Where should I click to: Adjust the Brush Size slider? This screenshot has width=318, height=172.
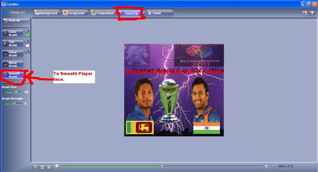pos(16,92)
